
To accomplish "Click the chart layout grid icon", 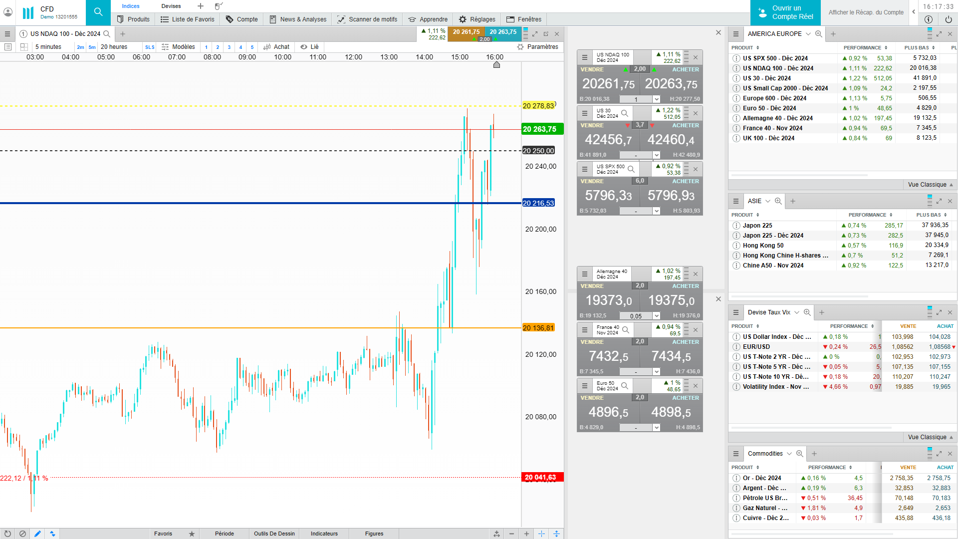I will pos(24,47).
